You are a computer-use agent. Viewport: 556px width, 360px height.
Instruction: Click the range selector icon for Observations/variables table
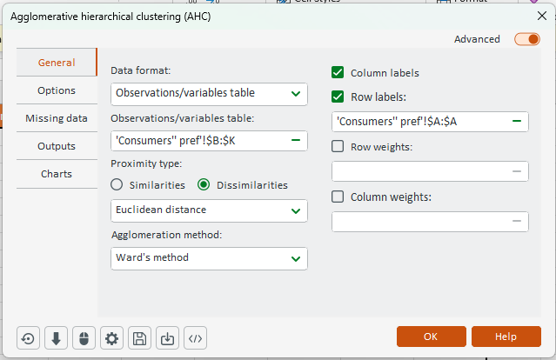296,140
